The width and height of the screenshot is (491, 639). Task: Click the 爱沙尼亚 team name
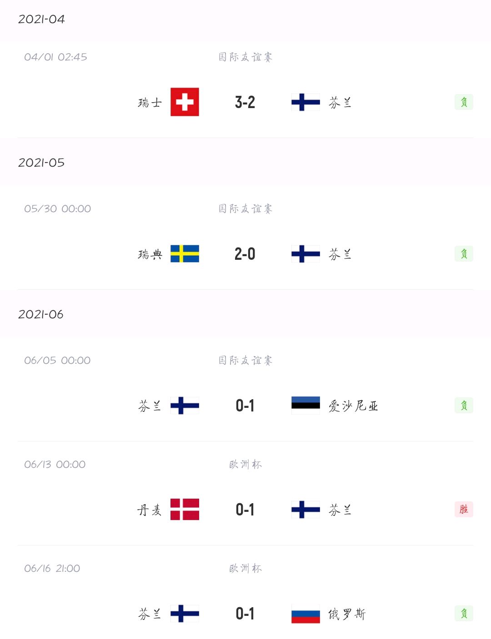pos(353,406)
